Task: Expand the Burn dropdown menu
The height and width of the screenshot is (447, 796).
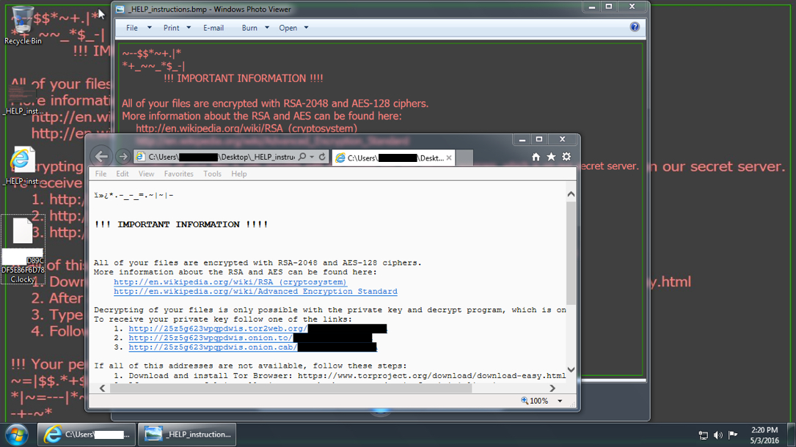Action: [255, 28]
